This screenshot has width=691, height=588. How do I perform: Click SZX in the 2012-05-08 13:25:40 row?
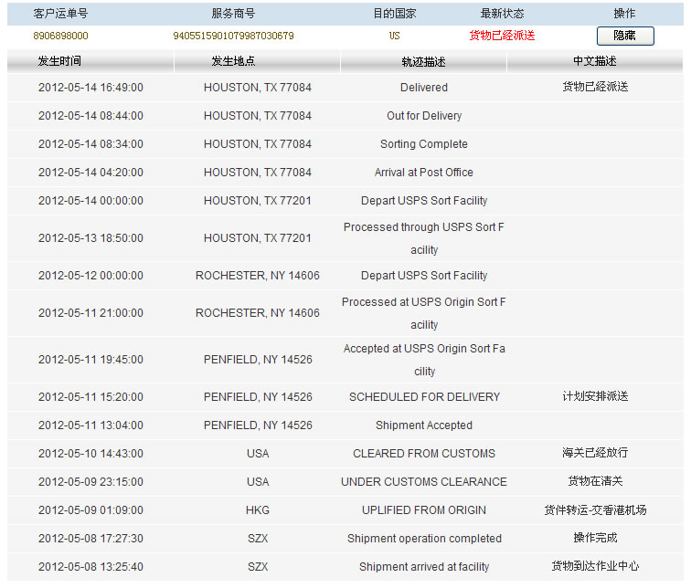(x=258, y=567)
